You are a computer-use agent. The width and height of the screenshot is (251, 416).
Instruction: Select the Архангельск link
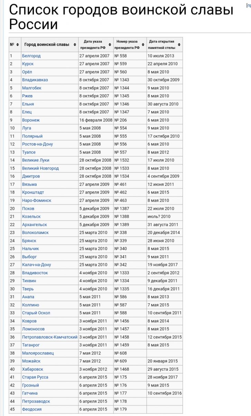(35, 225)
